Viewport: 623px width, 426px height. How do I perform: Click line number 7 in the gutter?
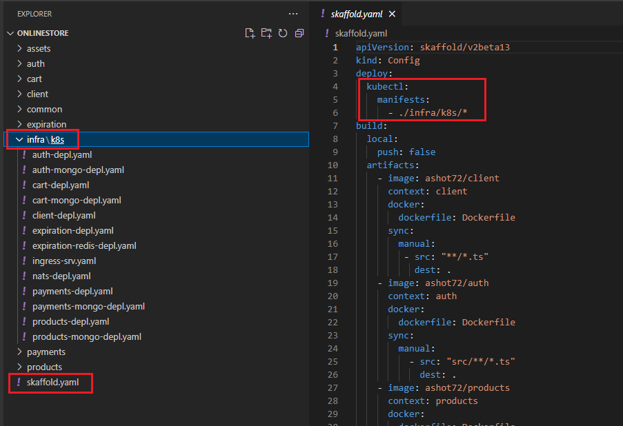tap(335, 125)
